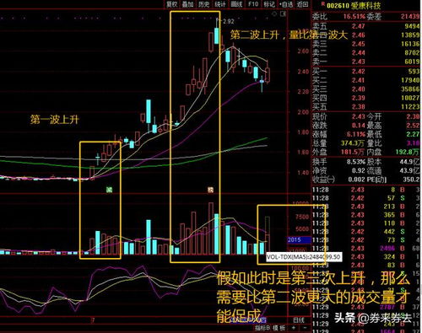Click the 11:28 tick with 213 lots

(x=365, y=207)
